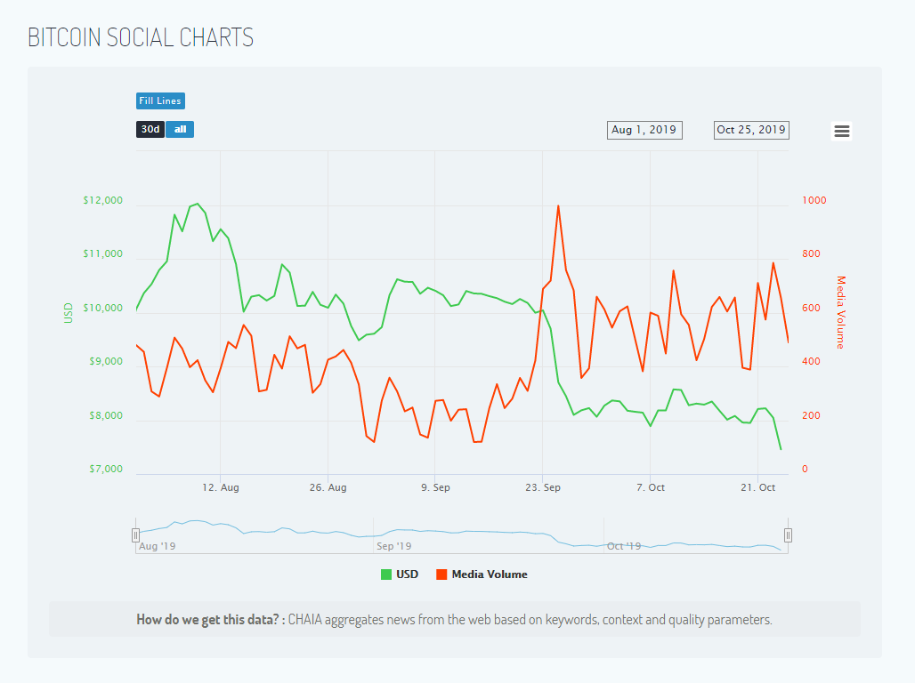Click the Oct '19 label in navigator
The image size is (915, 683).
(624, 546)
